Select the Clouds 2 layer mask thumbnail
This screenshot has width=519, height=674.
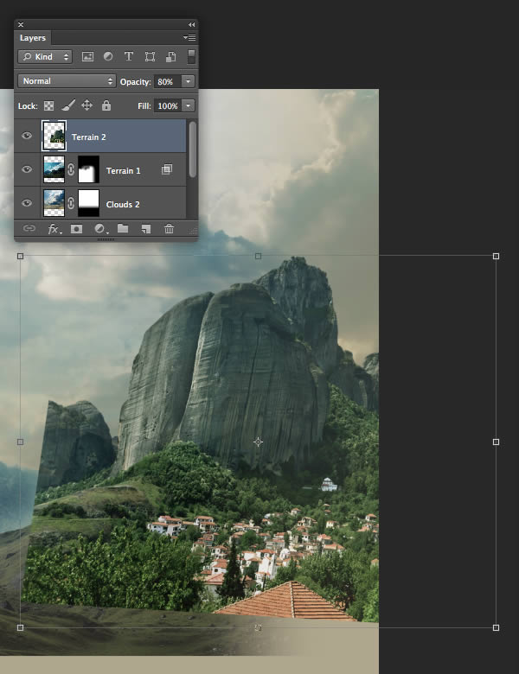click(88, 203)
